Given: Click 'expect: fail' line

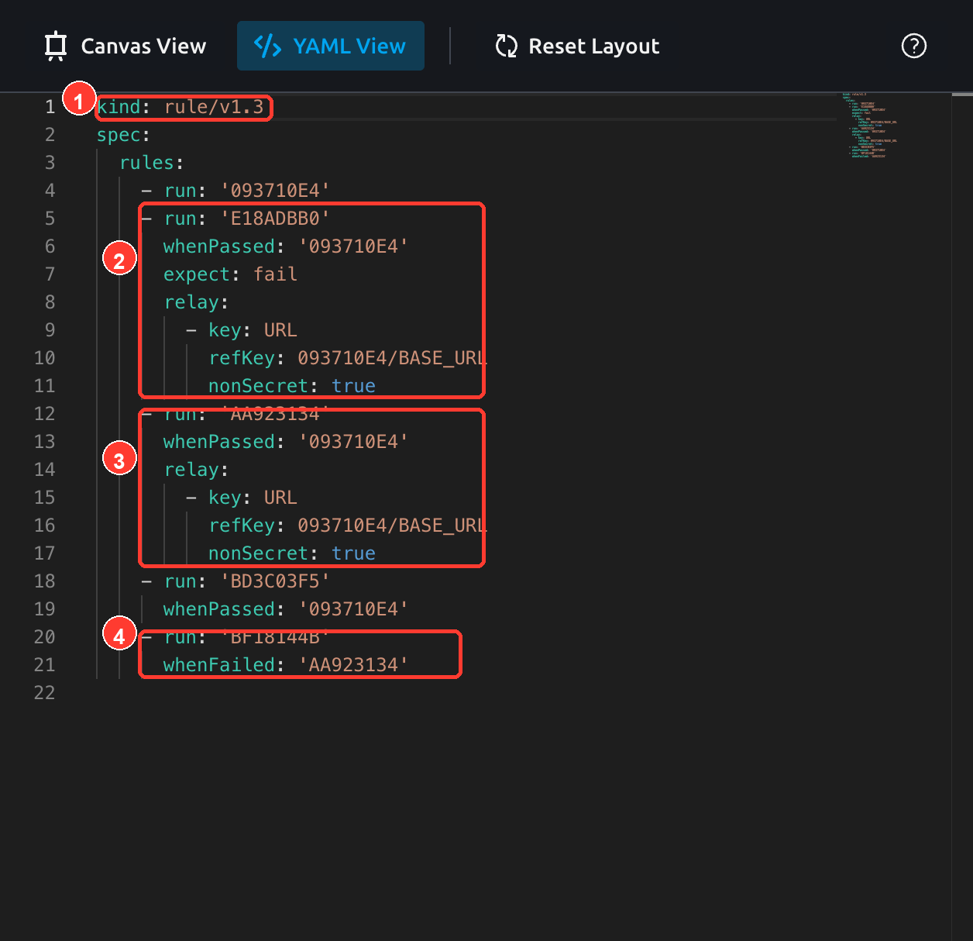Looking at the screenshot, I should coord(230,274).
